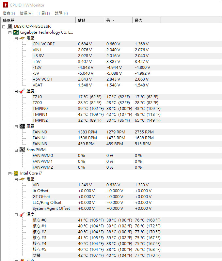Click the 78 °C (172 °F) value
Screen dimensions: 222x261
148,226
